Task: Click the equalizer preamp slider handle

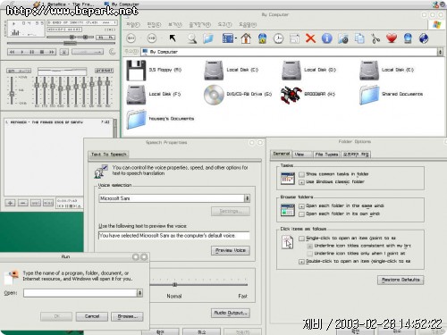Action: (12, 94)
